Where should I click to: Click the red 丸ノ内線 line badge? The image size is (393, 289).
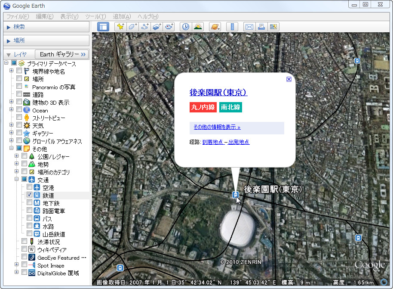click(203, 107)
